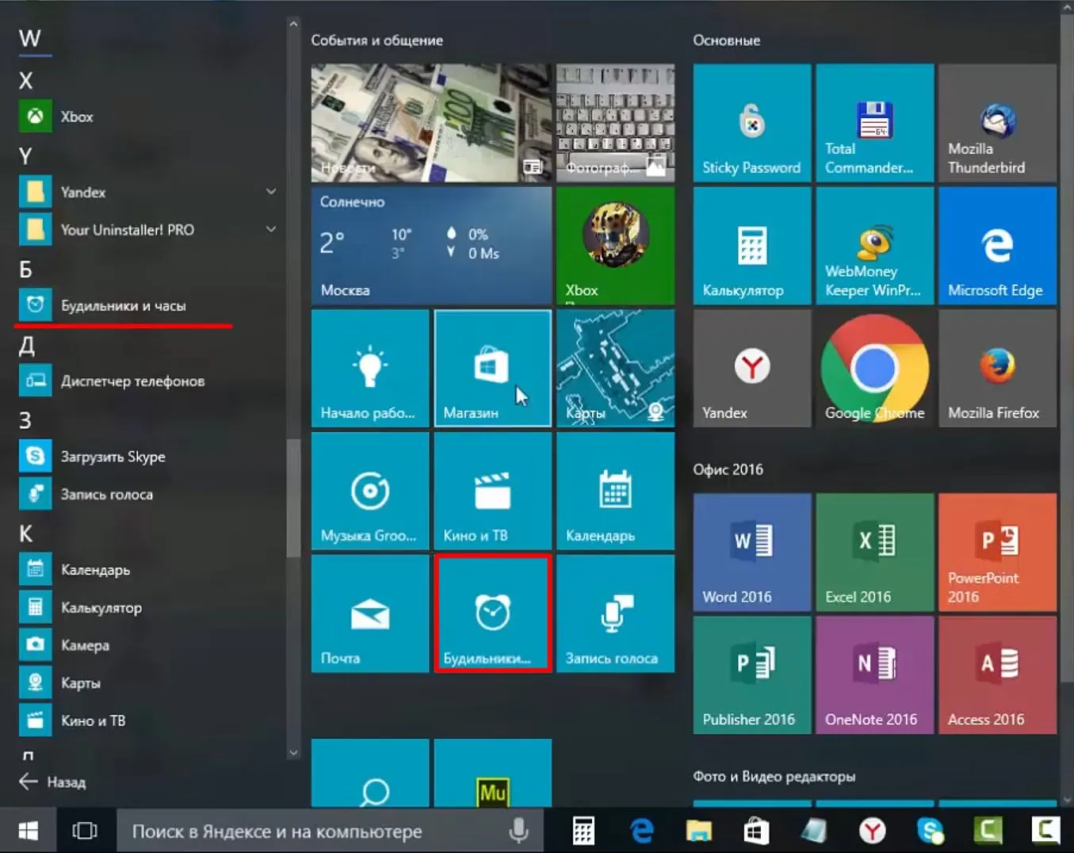Launch the Sticky Password tile
This screenshot has width=1074, height=853.
tap(752, 123)
